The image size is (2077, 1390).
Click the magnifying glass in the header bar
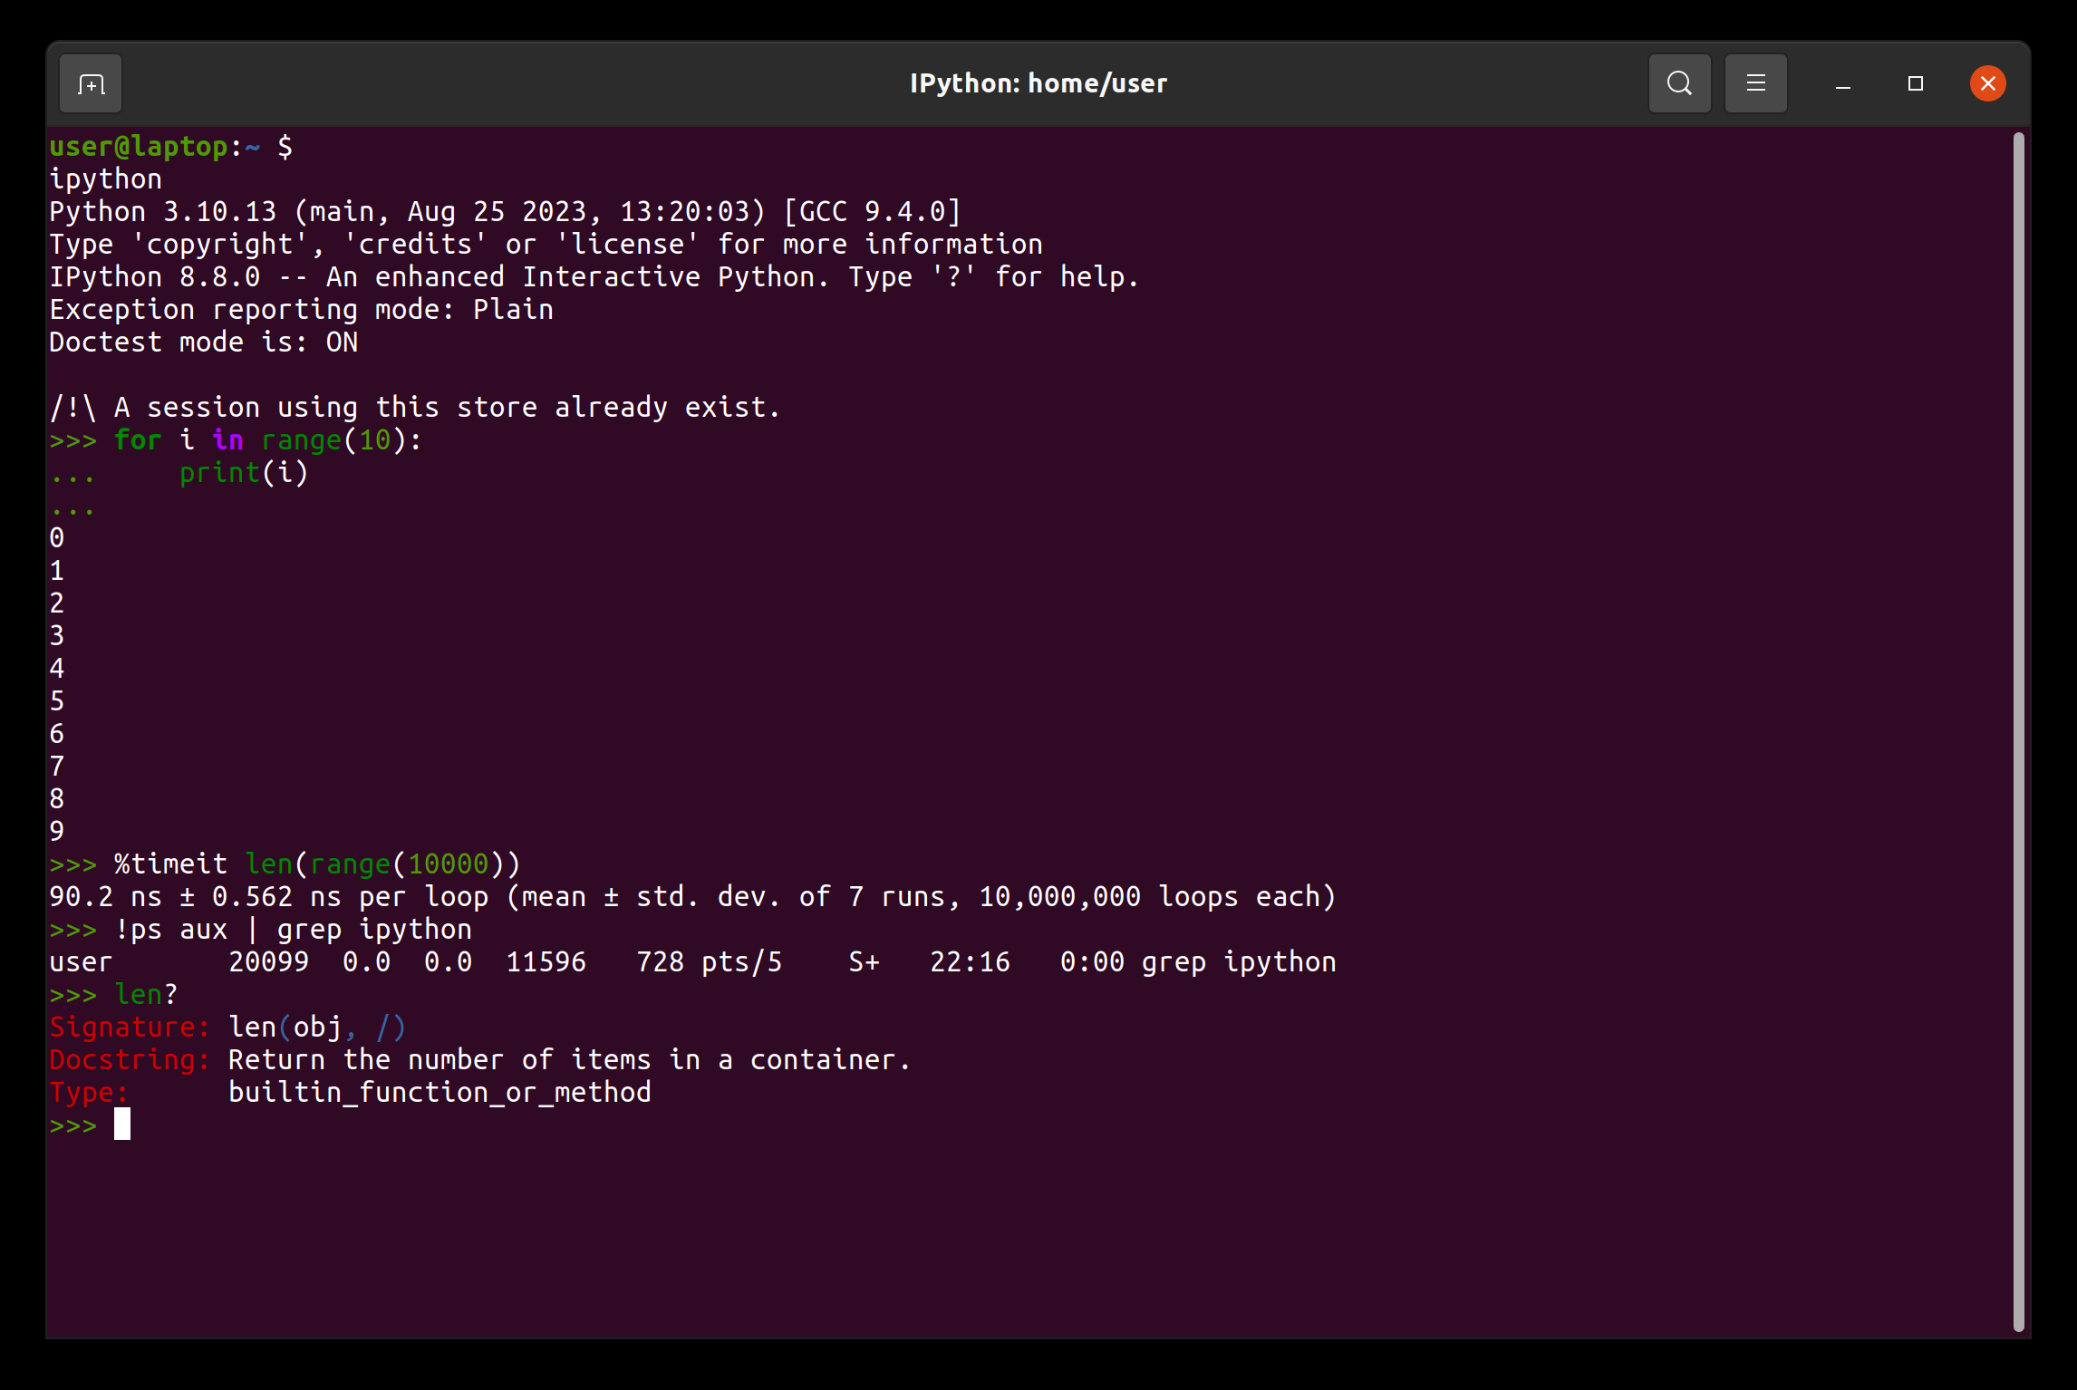click(x=1679, y=82)
